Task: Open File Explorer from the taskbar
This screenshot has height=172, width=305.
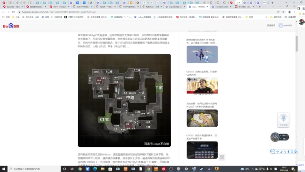Action: 103,169
